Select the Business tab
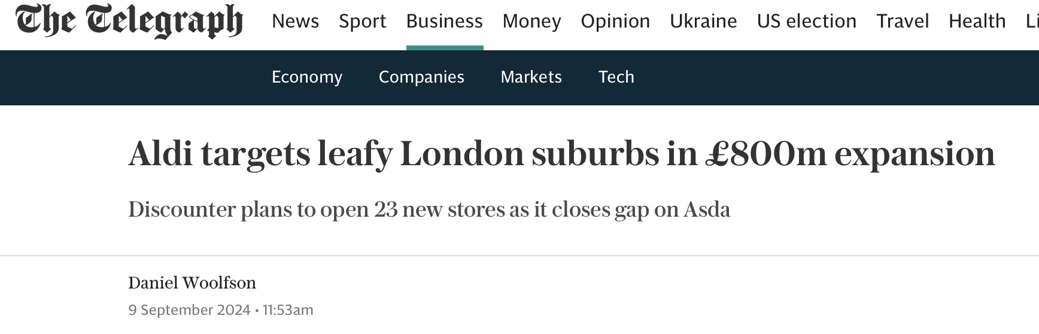The height and width of the screenshot is (334, 1039). point(444,22)
